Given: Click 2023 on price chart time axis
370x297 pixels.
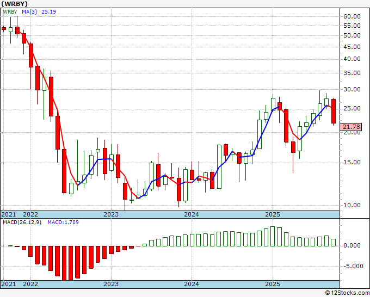Looking at the screenshot, I should 111,214.
